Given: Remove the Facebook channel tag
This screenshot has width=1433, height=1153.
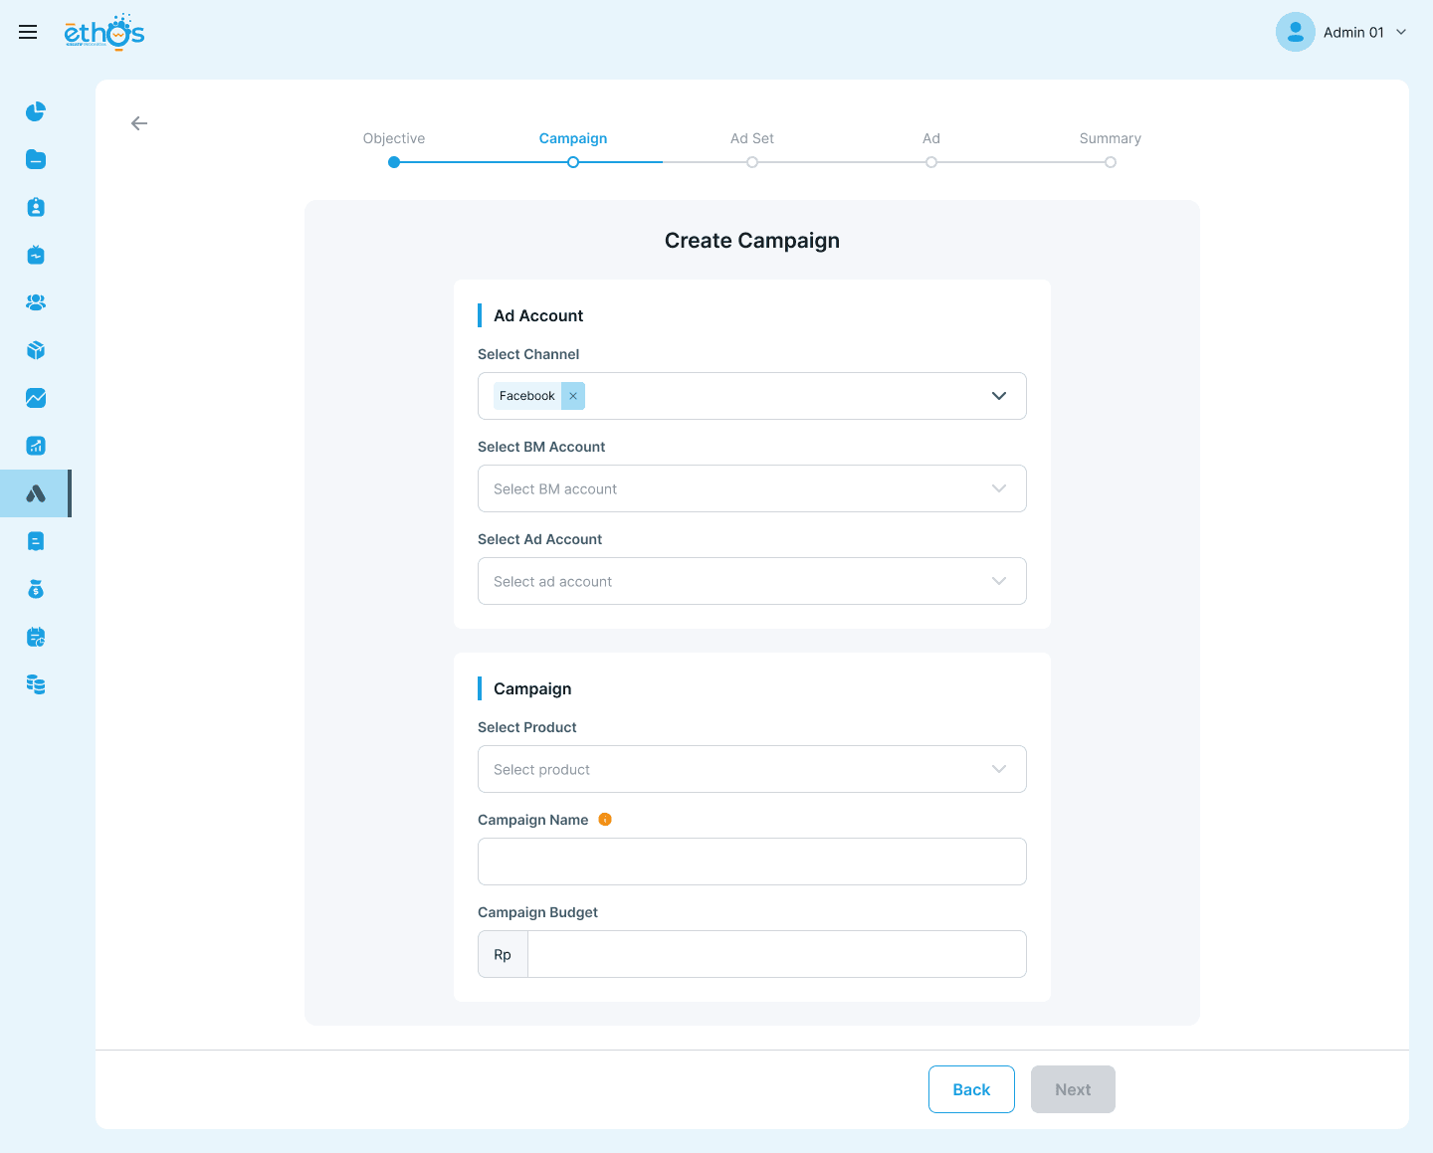Looking at the screenshot, I should [573, 396].
